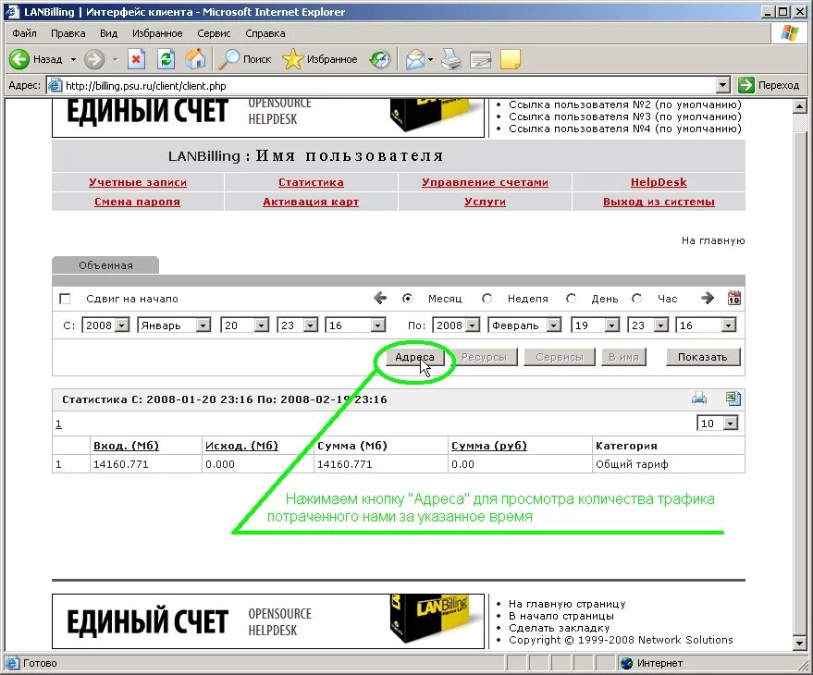Image resolution: width=813 pixels, height=675 pixels.
Task: Click the Переход go arrow icon
Action: (745, 85)
